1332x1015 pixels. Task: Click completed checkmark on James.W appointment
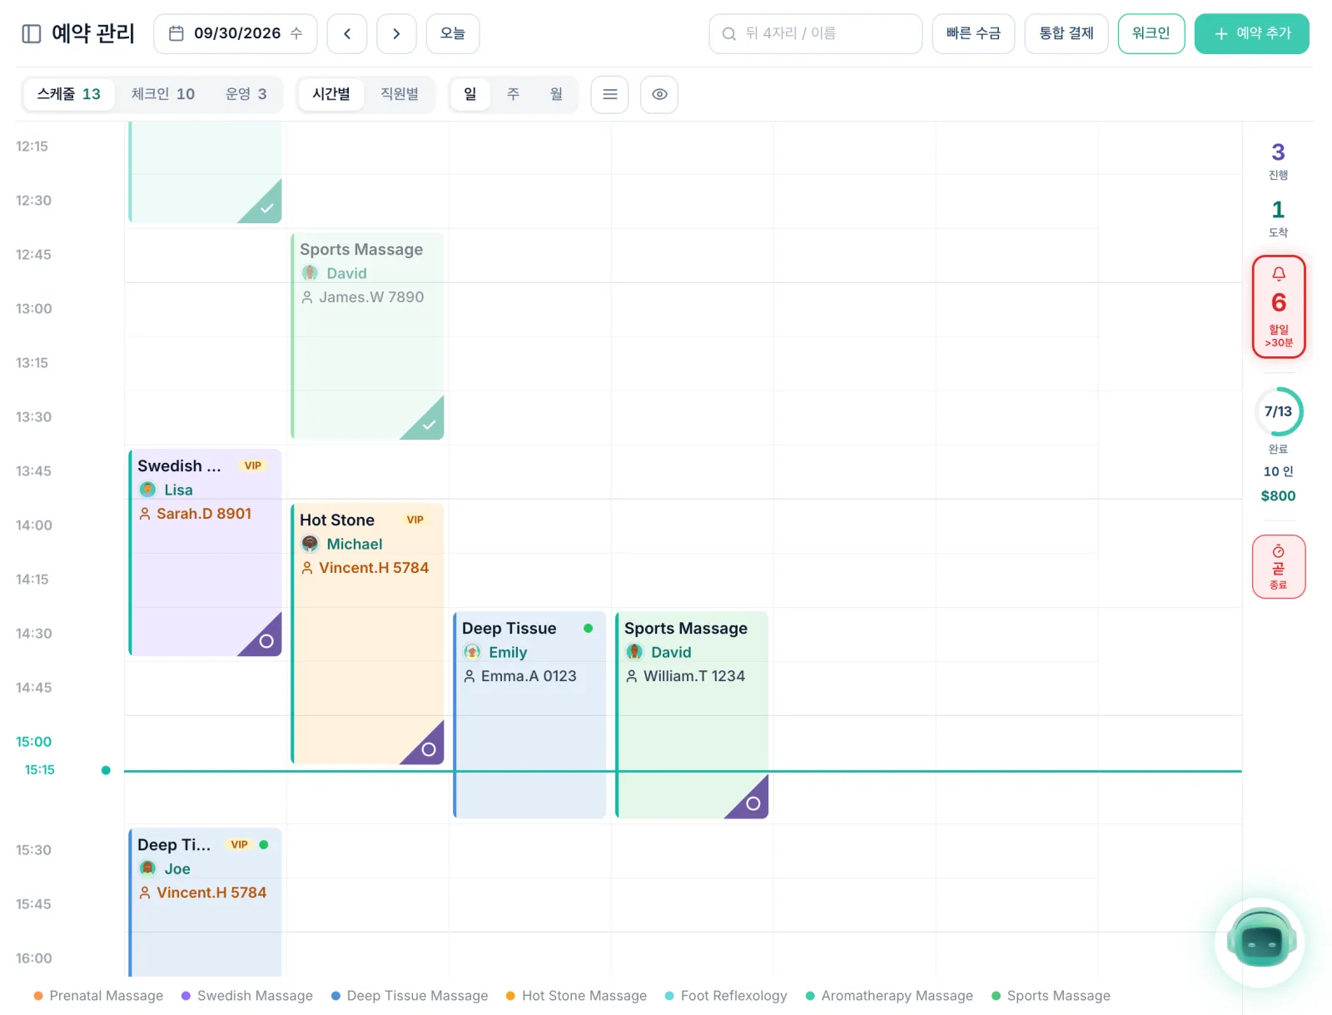click(429, 425)
